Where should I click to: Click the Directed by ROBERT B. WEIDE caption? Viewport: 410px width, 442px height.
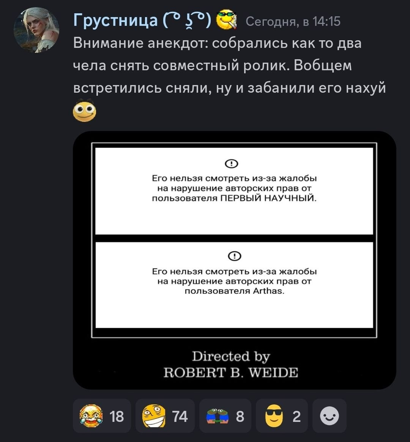(231, 364)
